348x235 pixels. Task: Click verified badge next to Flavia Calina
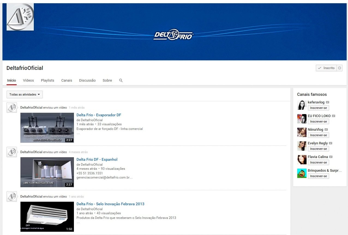coord(331,157)
